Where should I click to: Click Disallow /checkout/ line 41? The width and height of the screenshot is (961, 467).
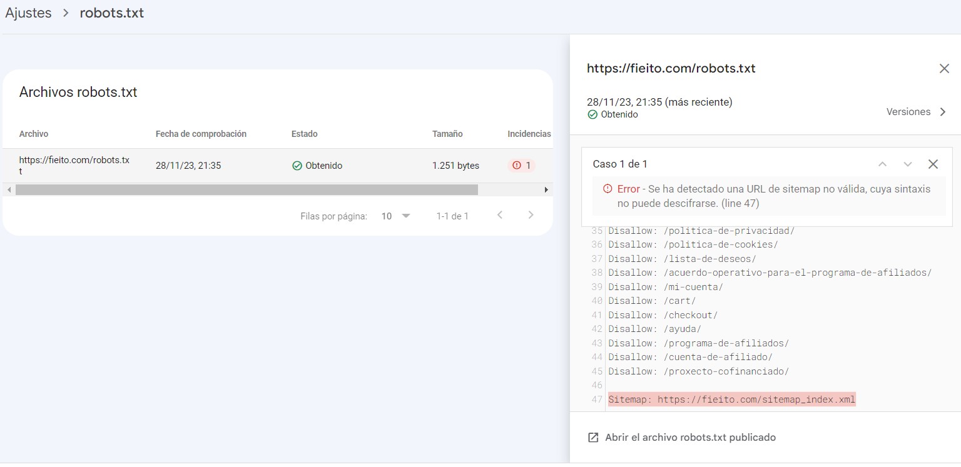pos(663,315)
